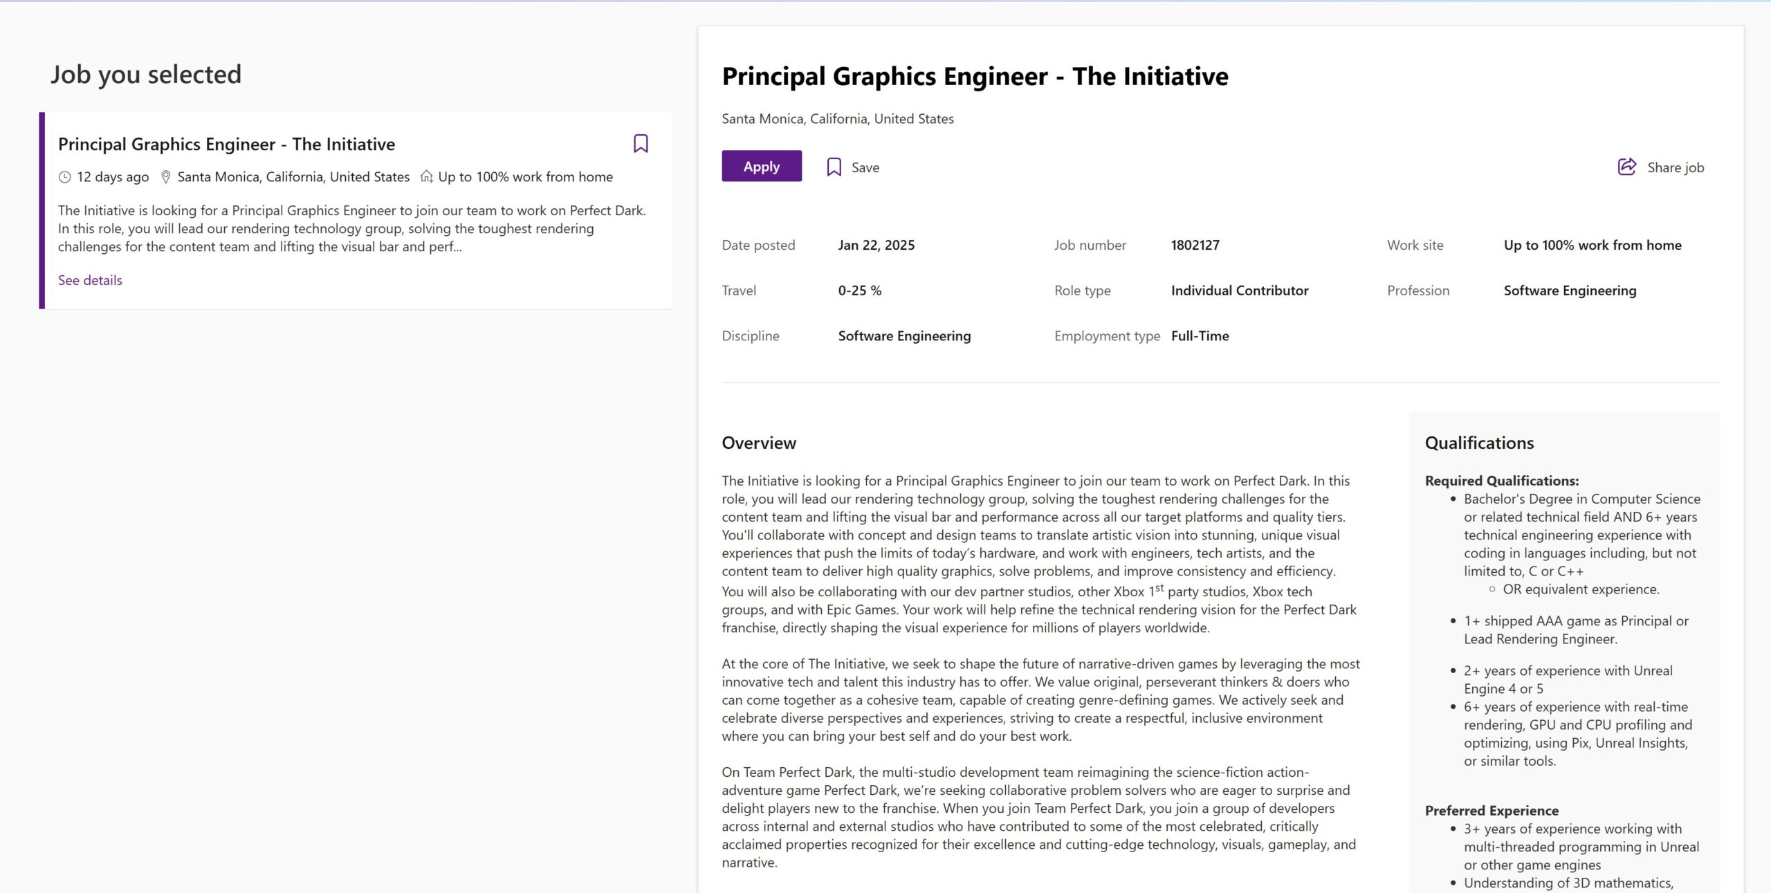Click the job number 1802127
Viewport: 1771px width, 893px height.
[1195, 245]
